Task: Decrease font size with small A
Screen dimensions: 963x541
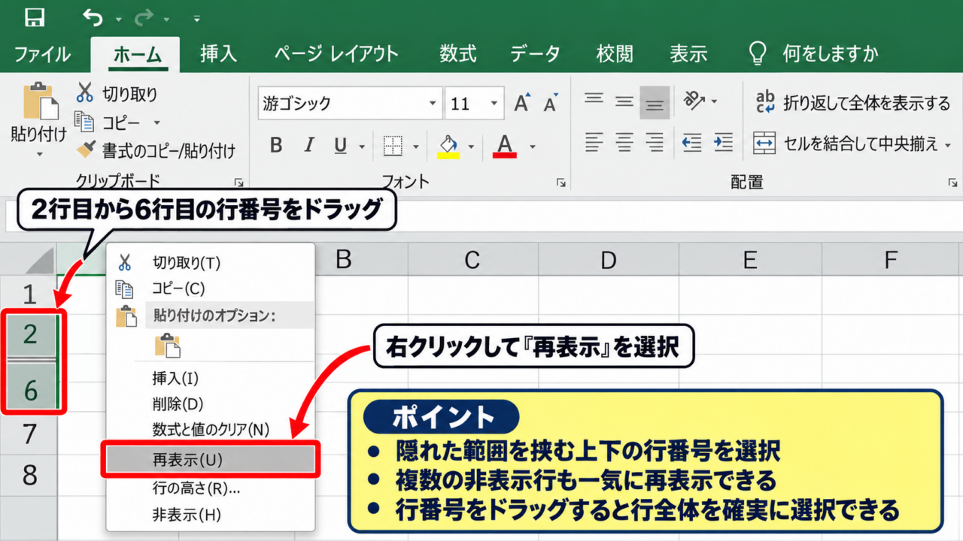Action: pos(551,104)
